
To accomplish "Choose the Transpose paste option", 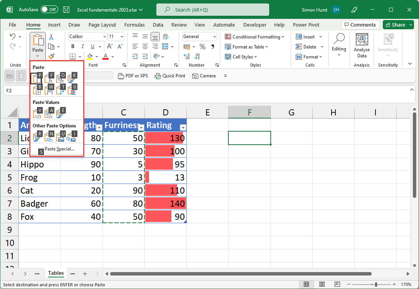I will click(60, 90).
